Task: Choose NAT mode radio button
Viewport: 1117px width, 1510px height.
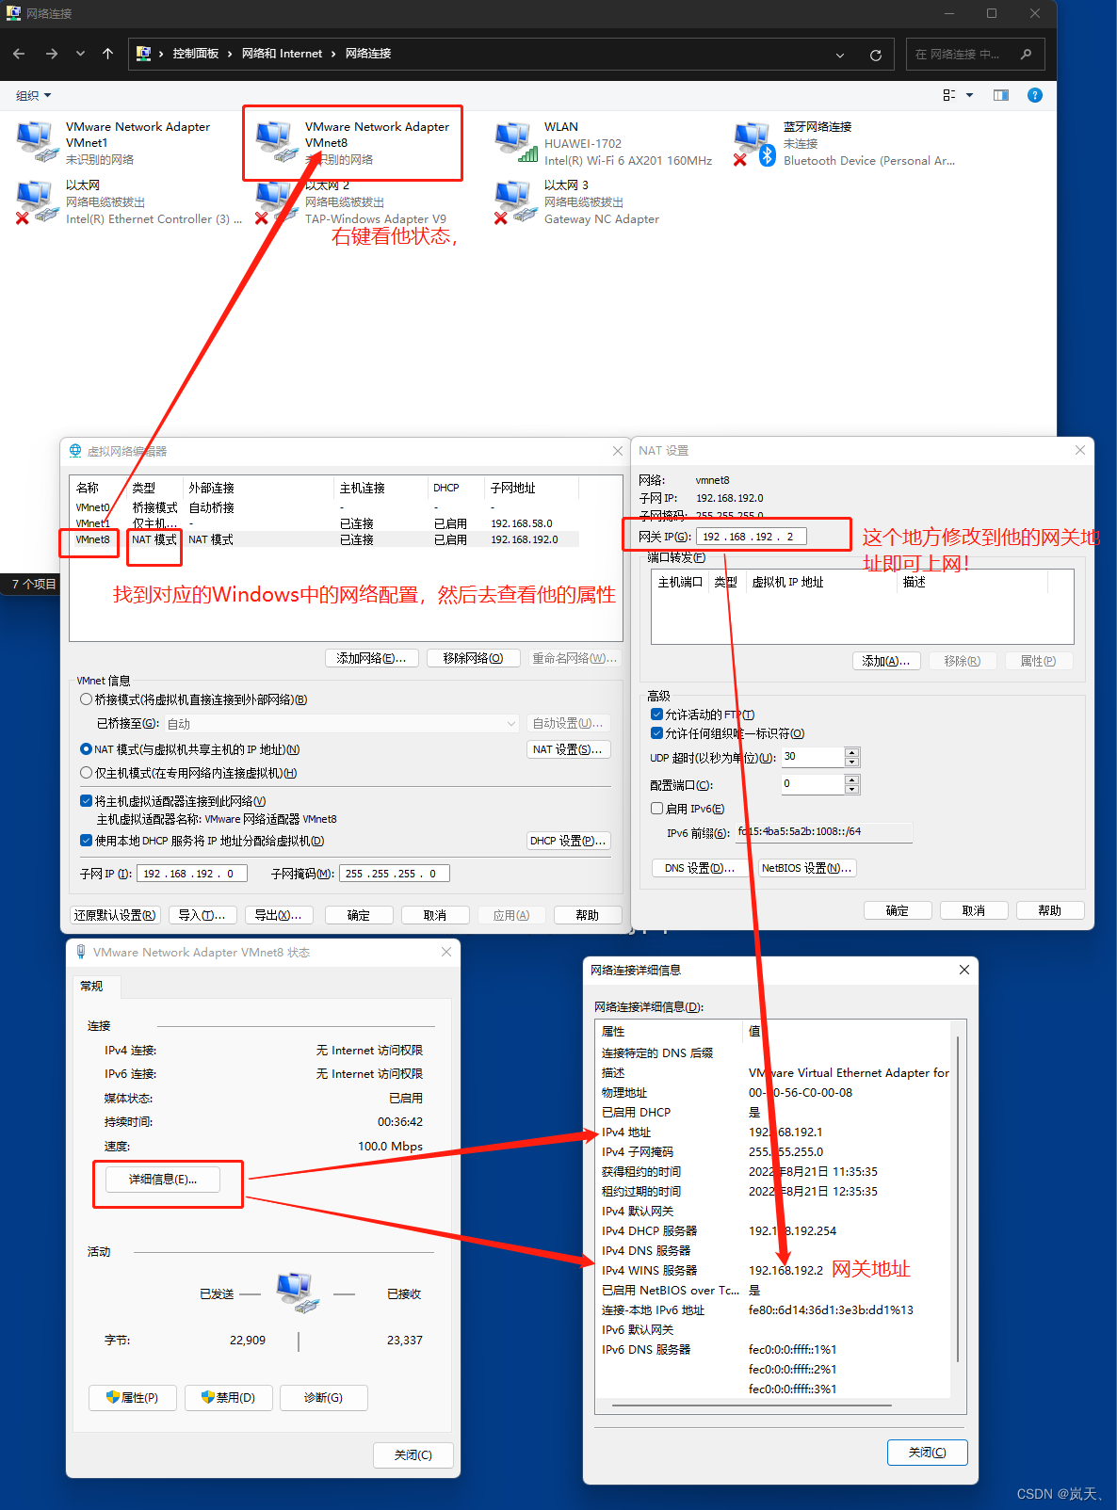Action: 87,749
